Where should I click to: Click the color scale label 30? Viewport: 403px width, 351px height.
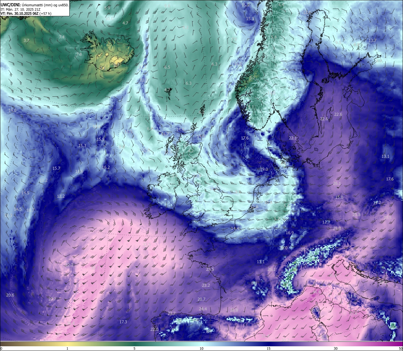[x=336, y=348]
